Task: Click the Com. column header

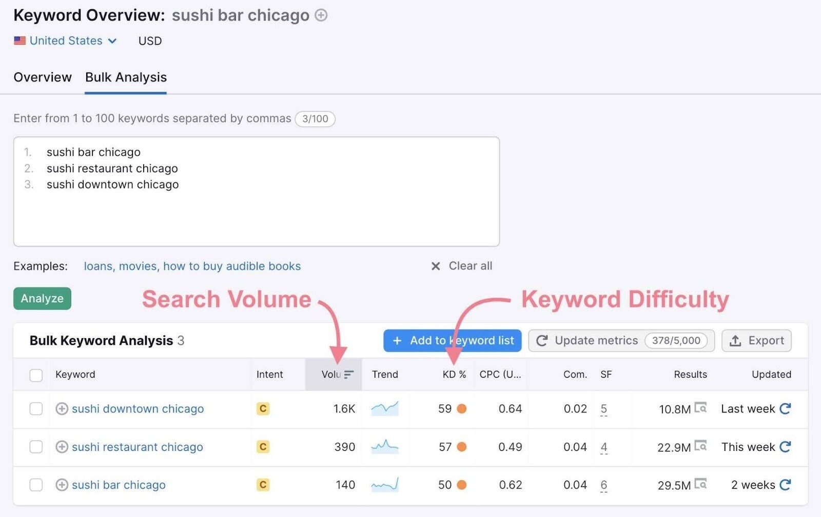Action: [x=575, y=375]
